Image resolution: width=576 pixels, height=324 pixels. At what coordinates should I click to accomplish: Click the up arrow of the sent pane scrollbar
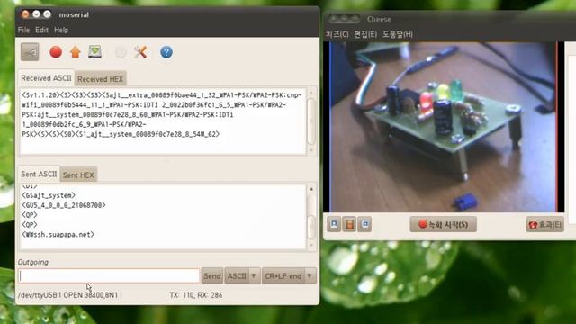(x=311, y=189)
